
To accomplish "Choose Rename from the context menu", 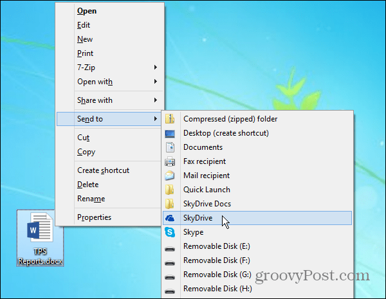I will coord(109,199).
